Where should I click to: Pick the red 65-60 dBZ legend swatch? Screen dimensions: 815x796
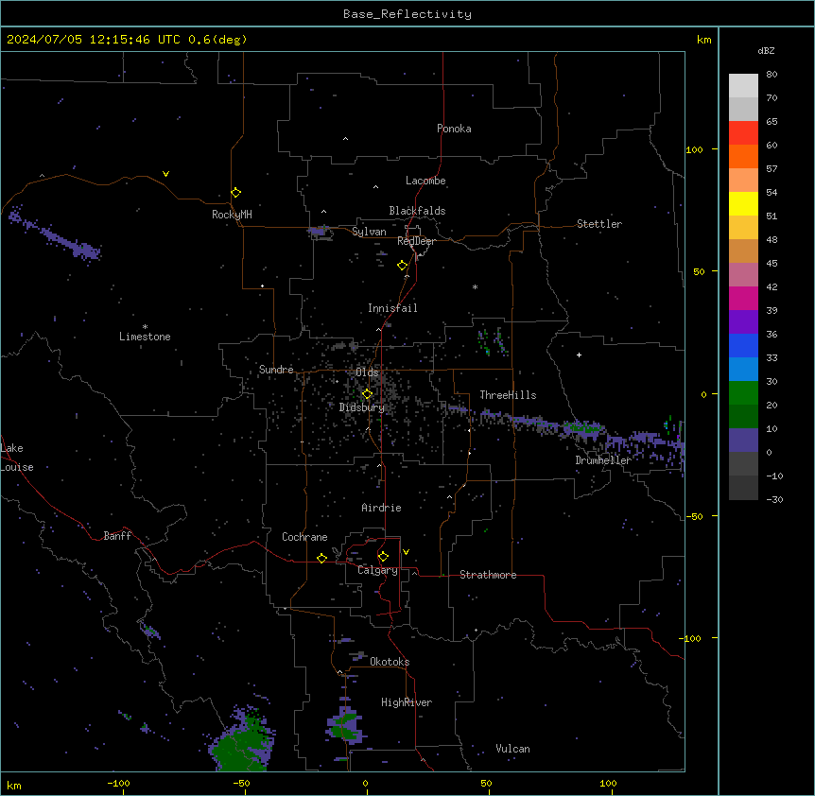coord(743,133)
